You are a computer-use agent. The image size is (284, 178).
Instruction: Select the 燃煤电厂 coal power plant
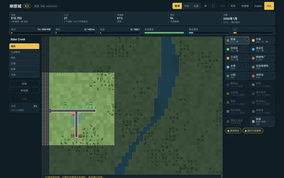pyautogui.click(x=262, y=58)
